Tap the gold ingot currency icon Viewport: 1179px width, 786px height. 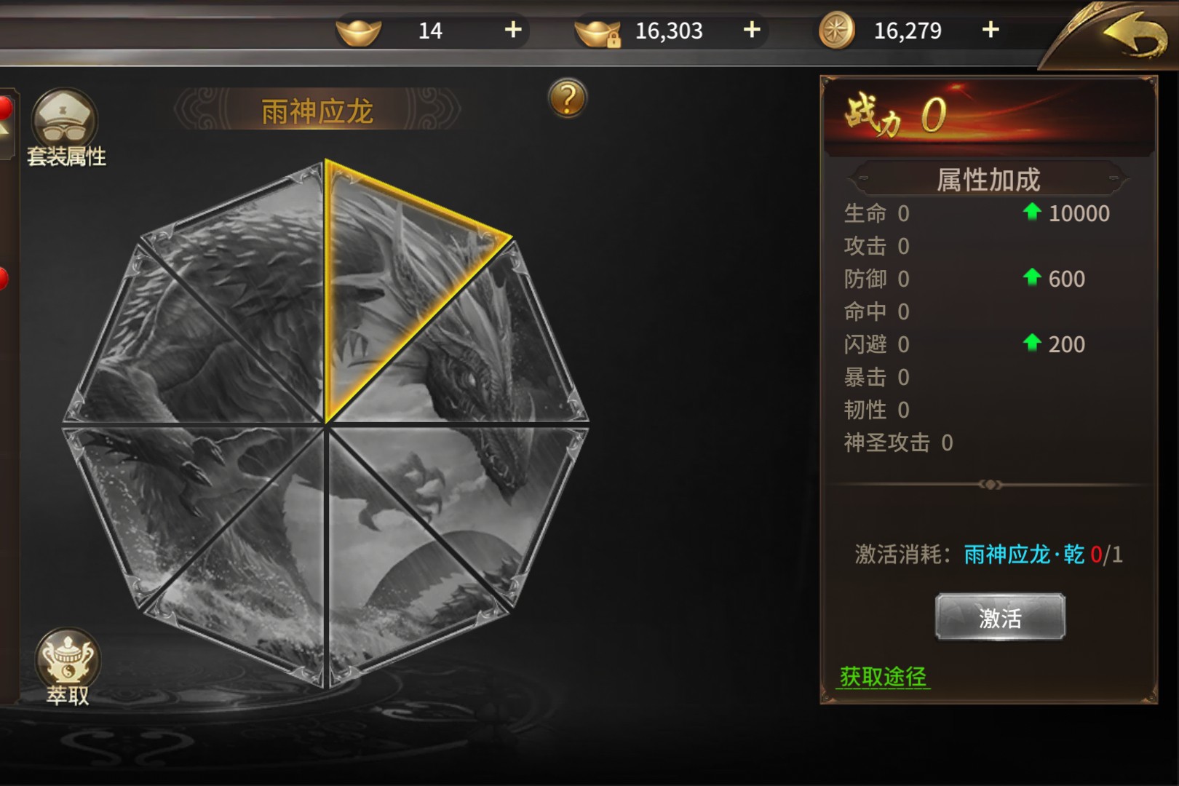tap(359, 31)
